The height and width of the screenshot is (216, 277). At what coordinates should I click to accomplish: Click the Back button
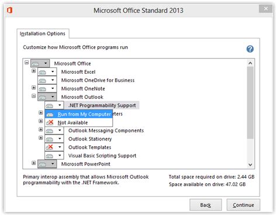tap(206, 205)
